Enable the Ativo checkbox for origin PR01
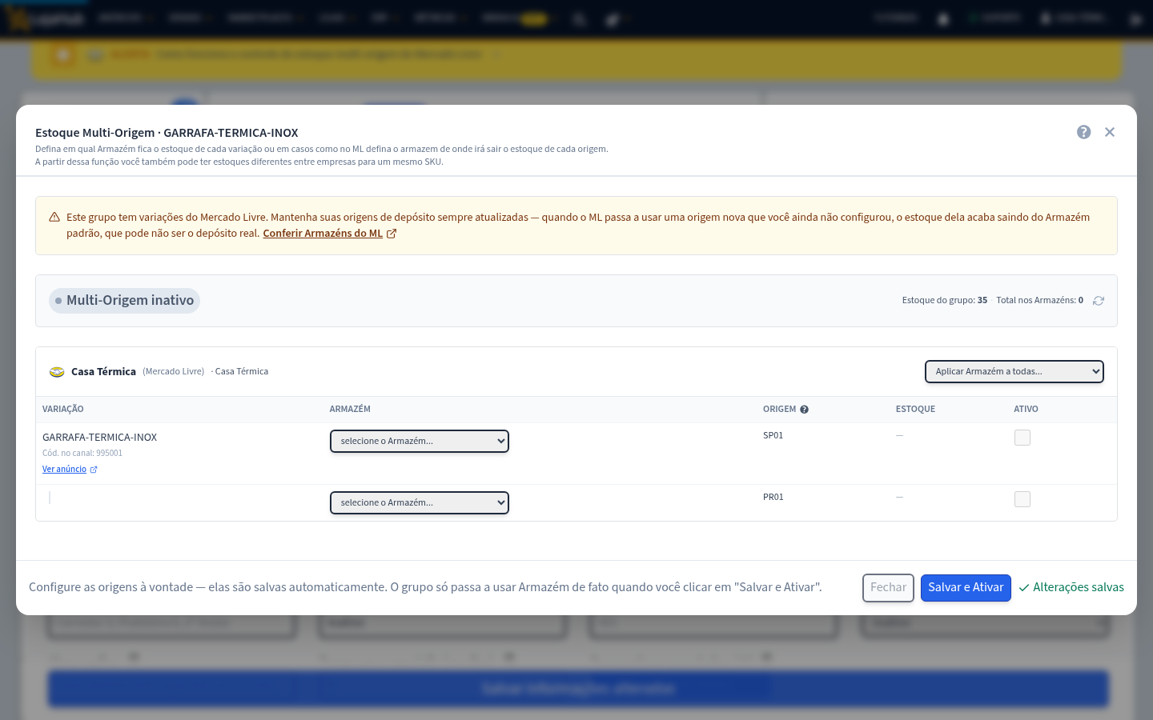Screen dimensions: 1153x720 click(x=1022, y=499)
